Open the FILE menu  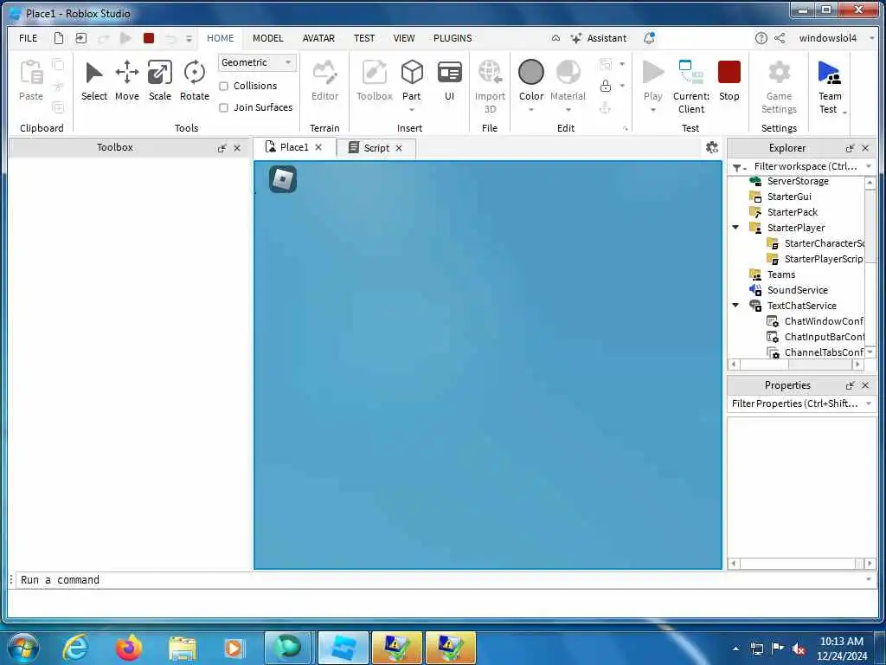[x=29, y=38]
